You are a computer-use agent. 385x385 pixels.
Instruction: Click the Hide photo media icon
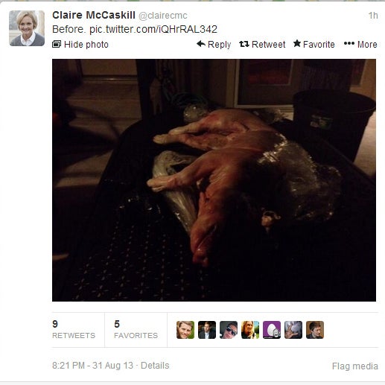coord(57,44)
